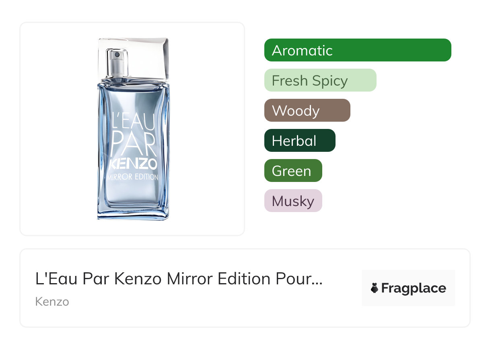Click the Kenzo brand name under title
This screenshot has width=490, height=347.
point(52,301)
